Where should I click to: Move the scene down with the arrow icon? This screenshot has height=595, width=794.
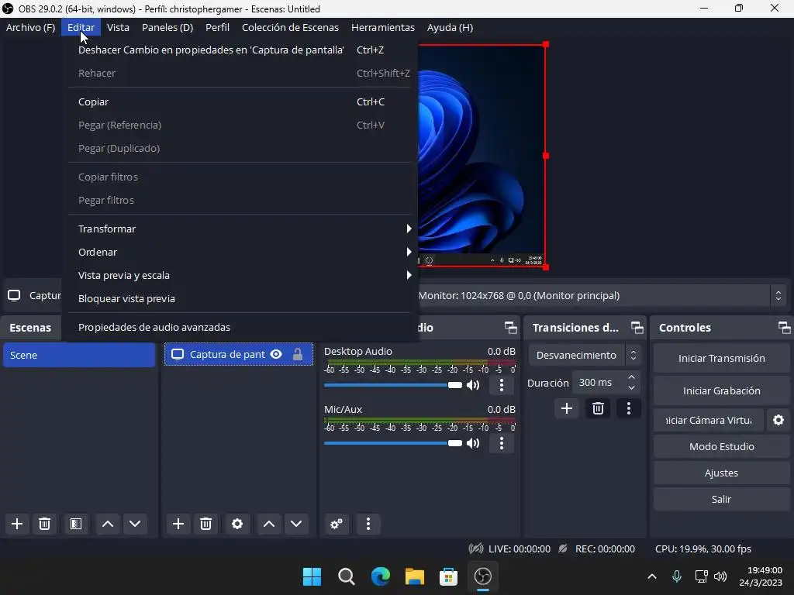click(x=135, y=524)
